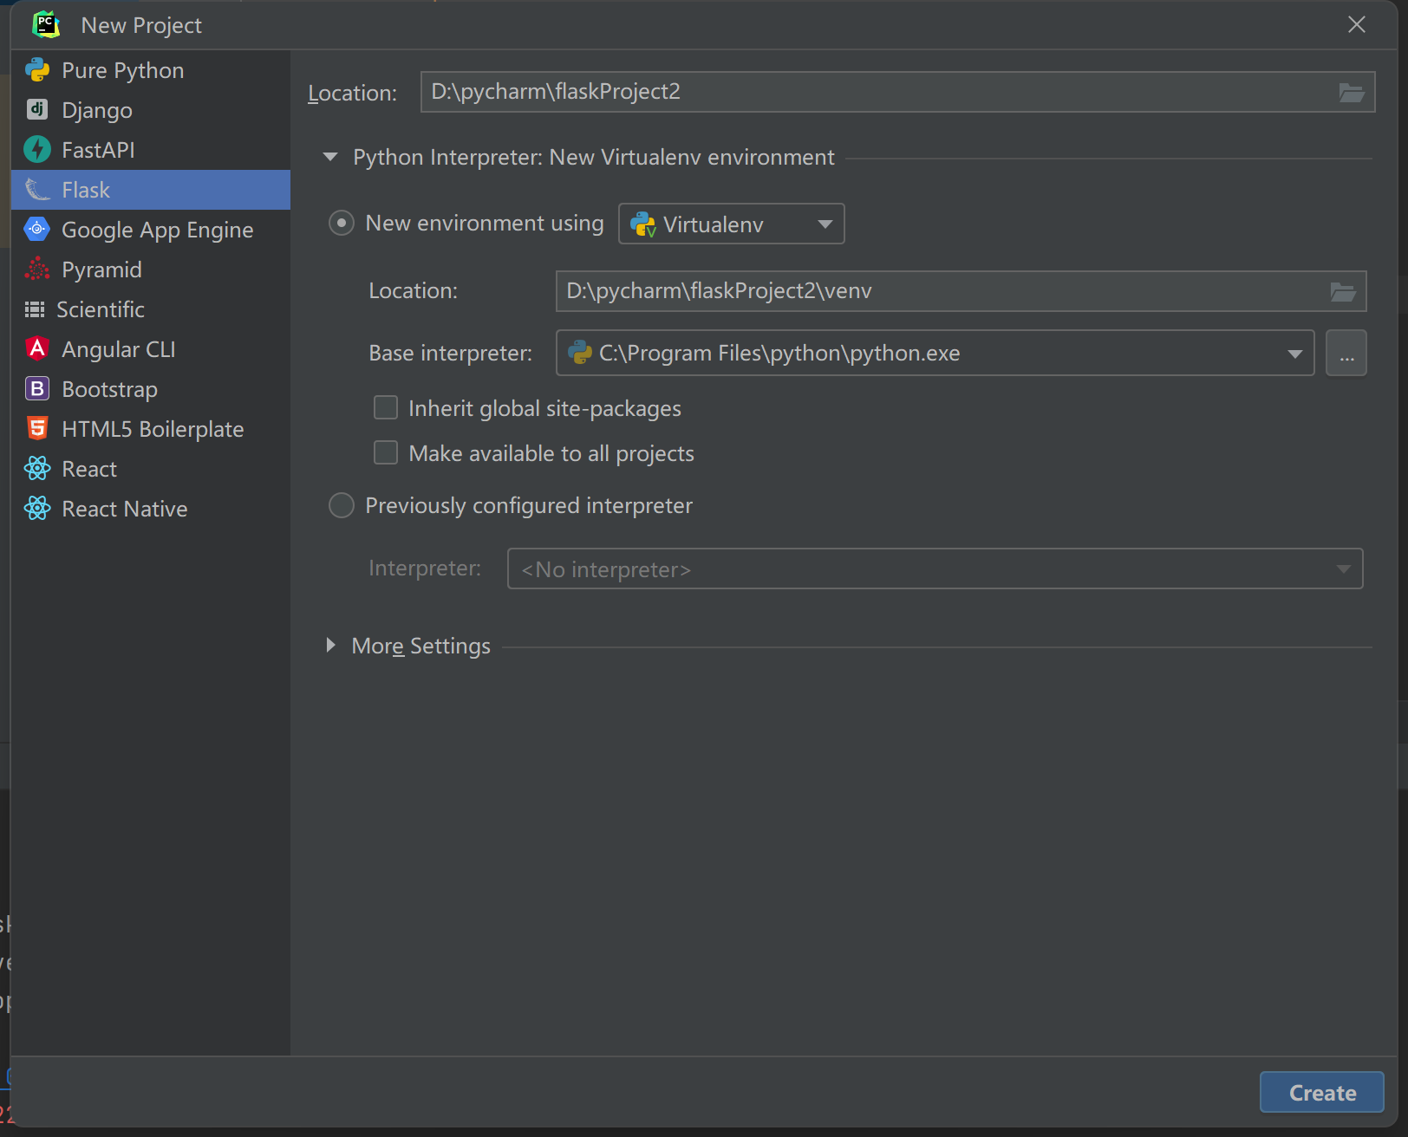Viewport: 1408px width, 1137px height.
Task: Enable Make available to all projects
Action: (x=386, y=452)
